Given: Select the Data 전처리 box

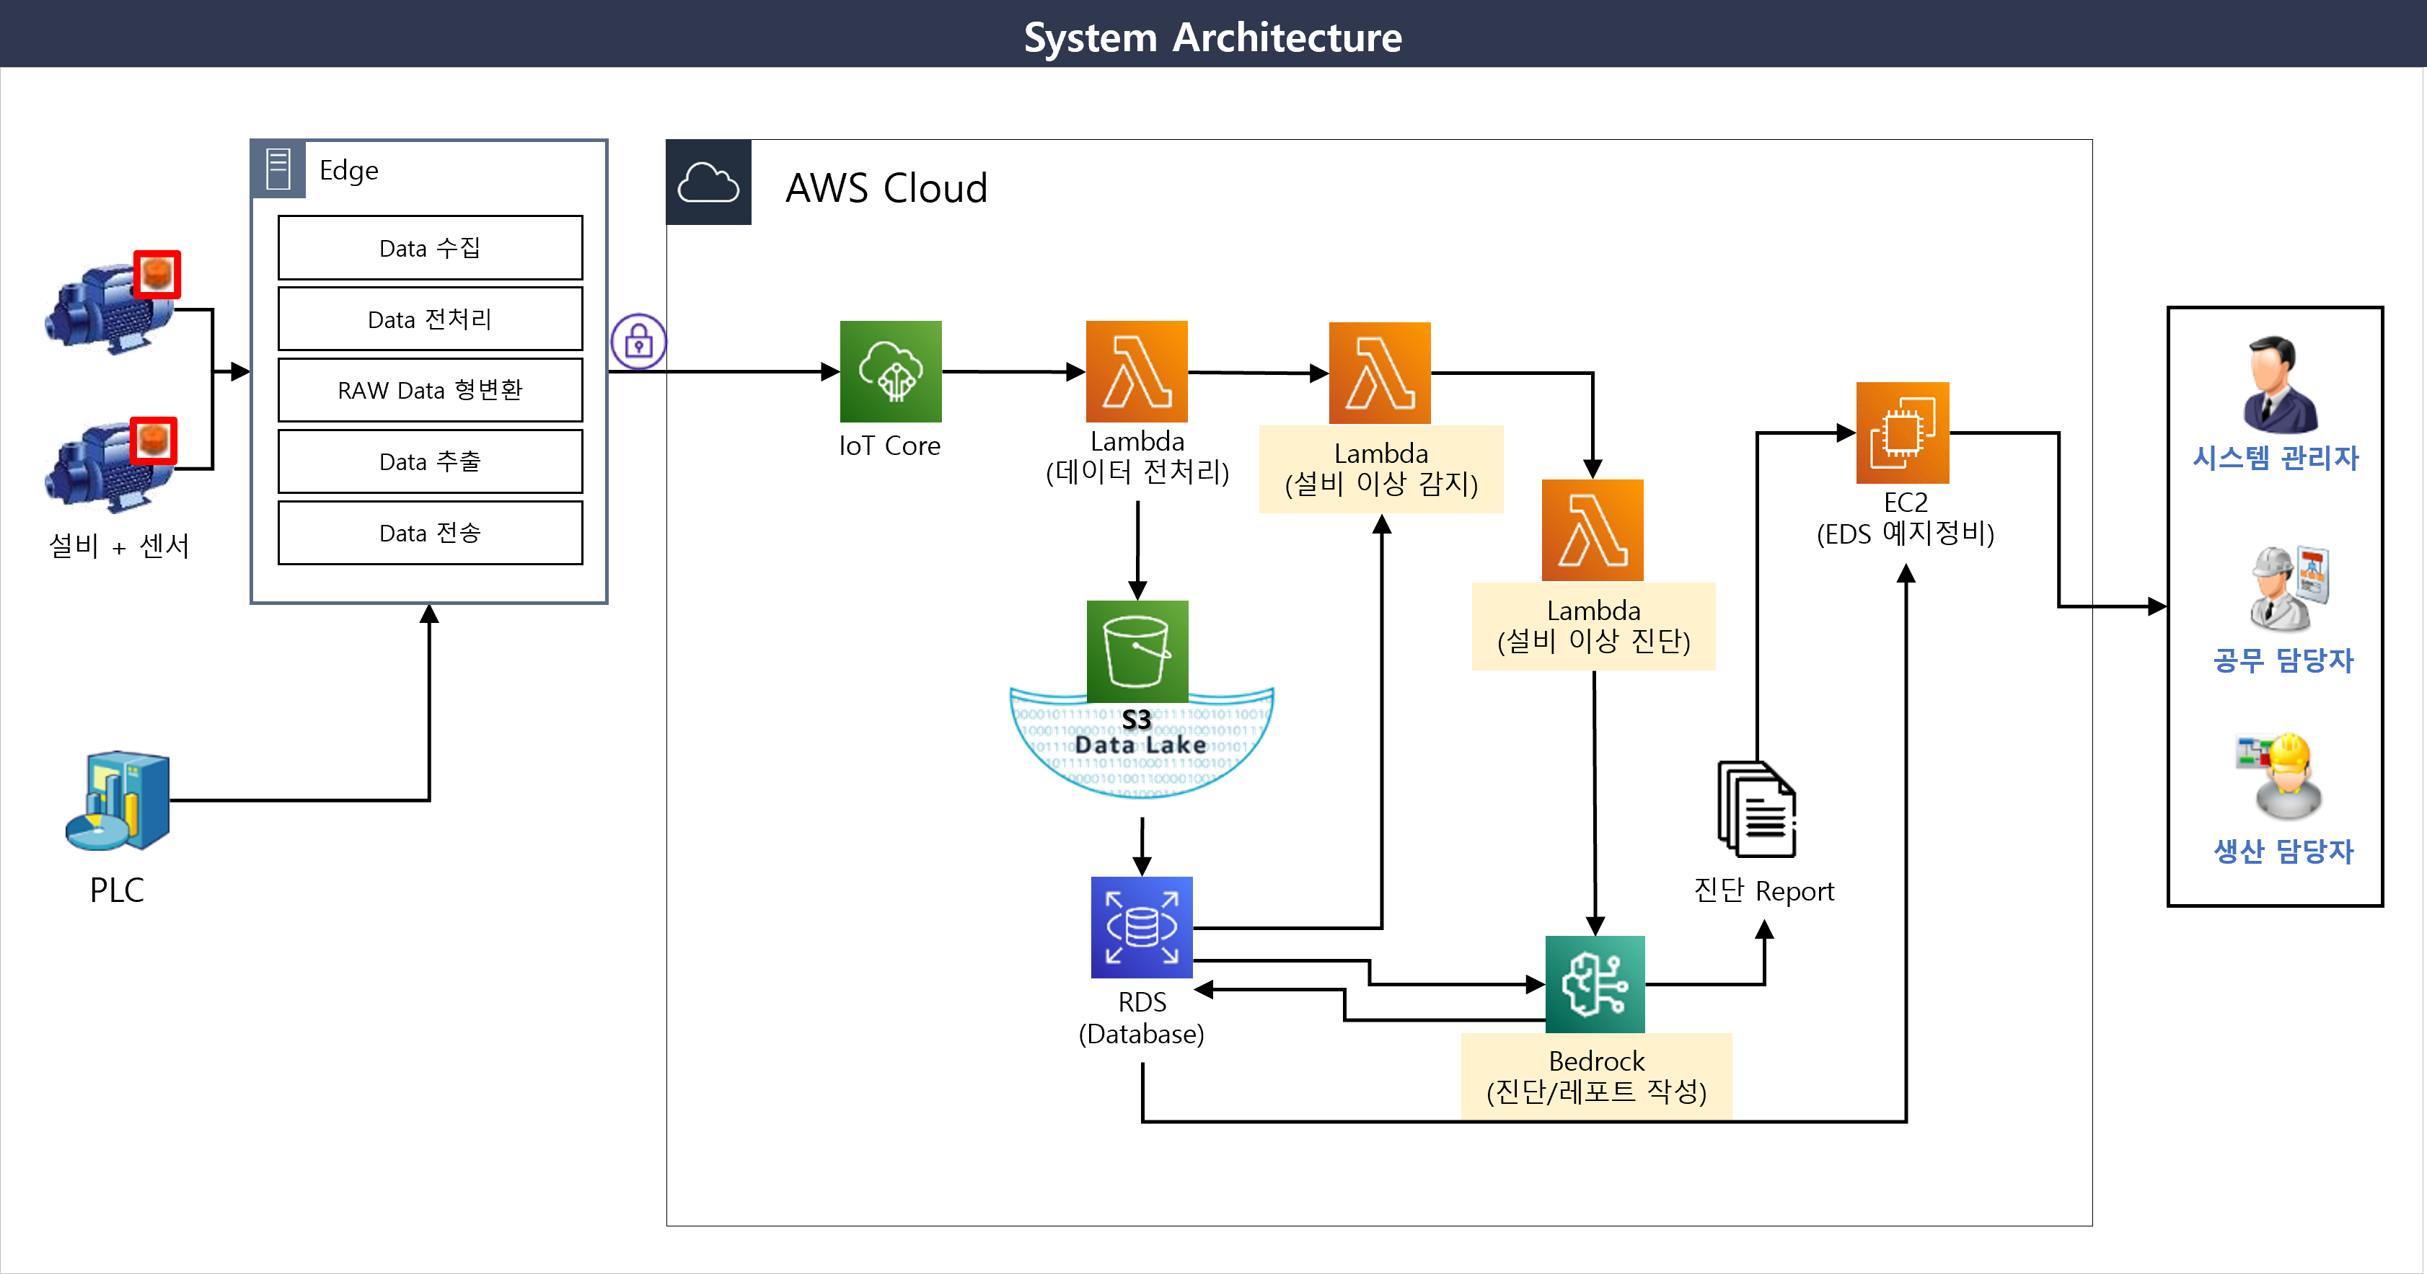Looking at the screenshot, I should click(431, 319).
